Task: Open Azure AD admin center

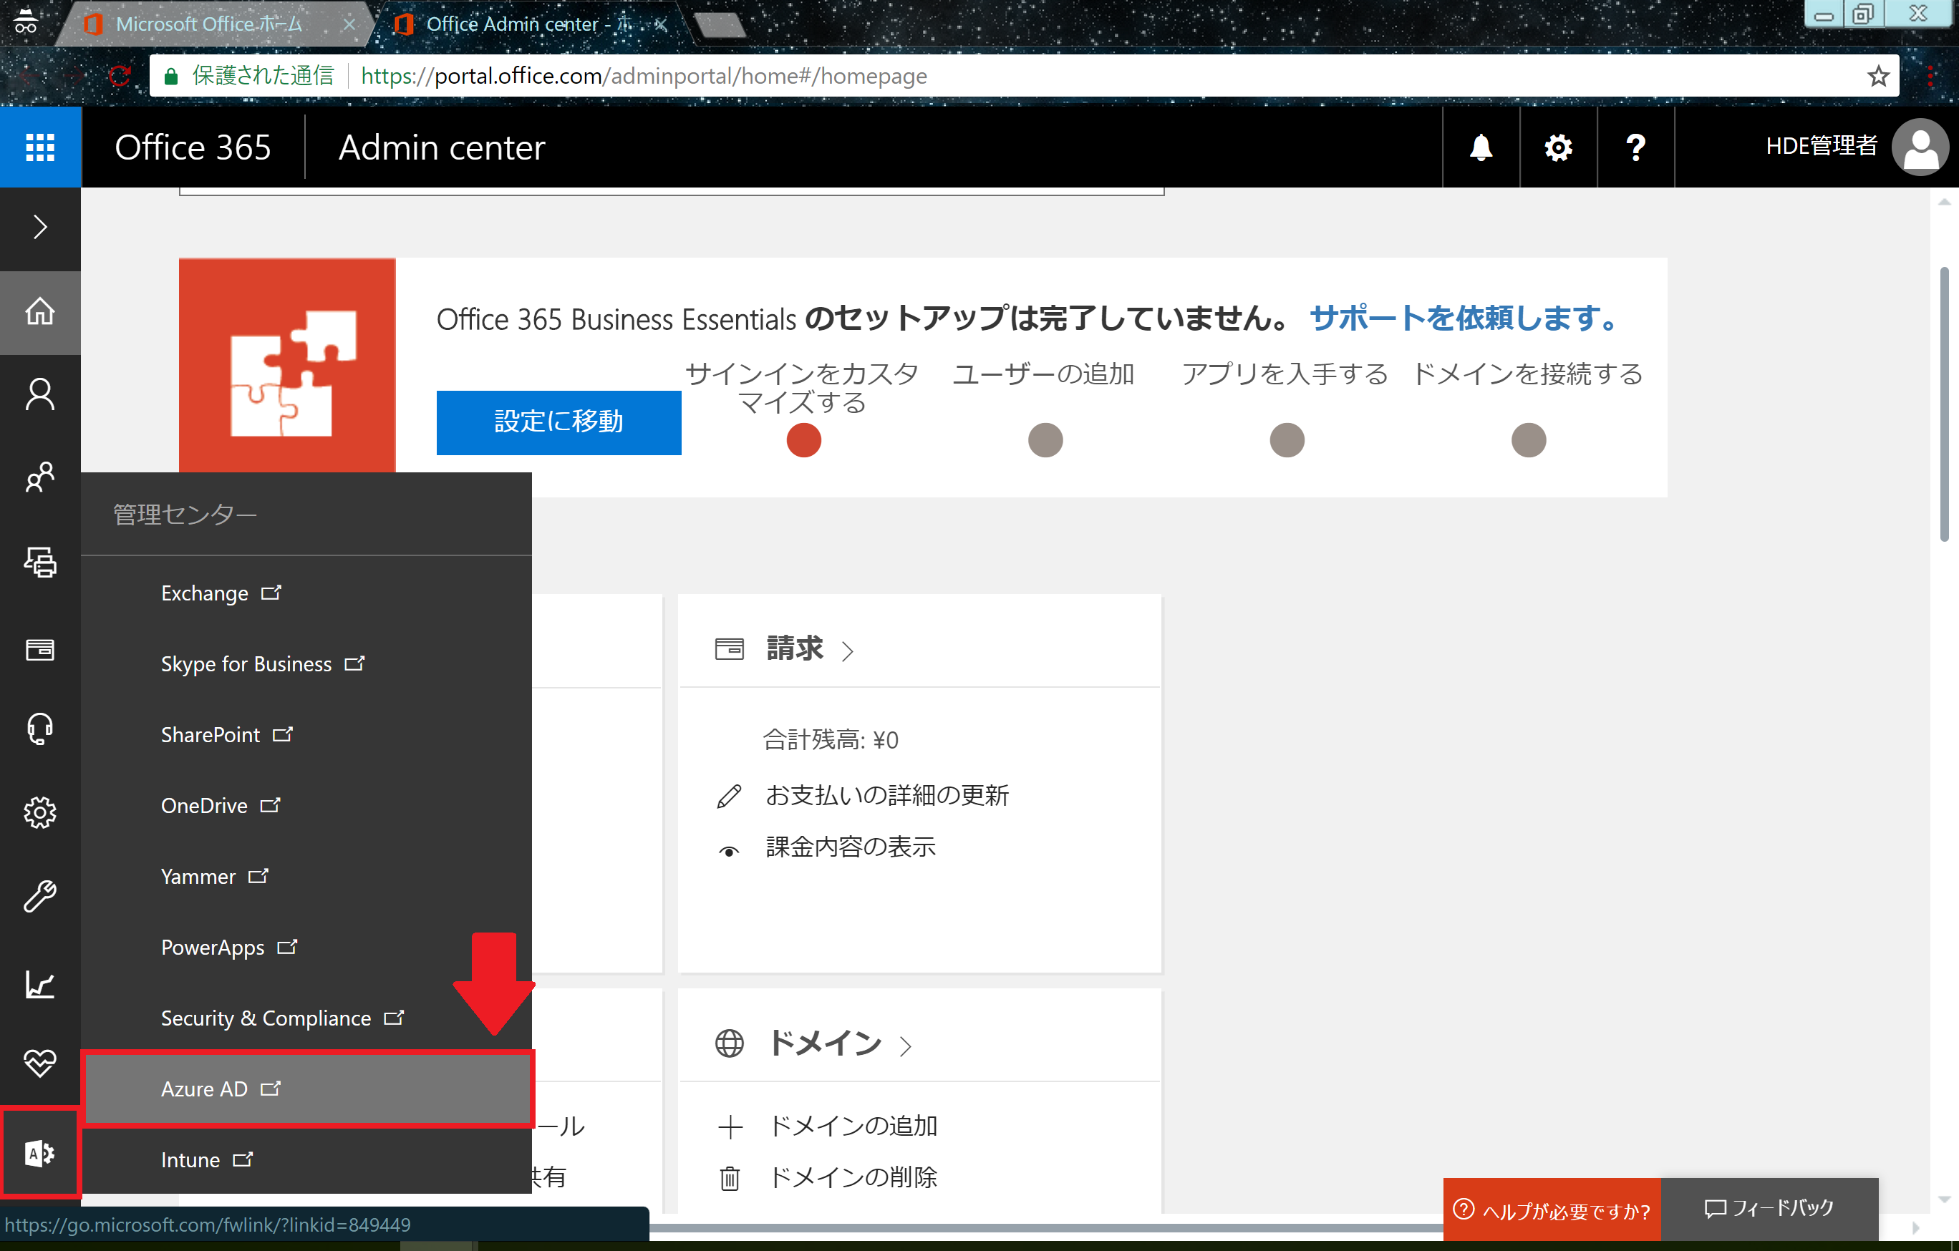Action: (307, 1089)
